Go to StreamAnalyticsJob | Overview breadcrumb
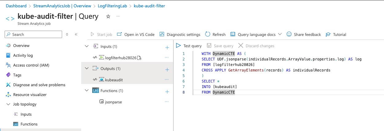Screen dimensions: 384x131 [x=63, y=6]
